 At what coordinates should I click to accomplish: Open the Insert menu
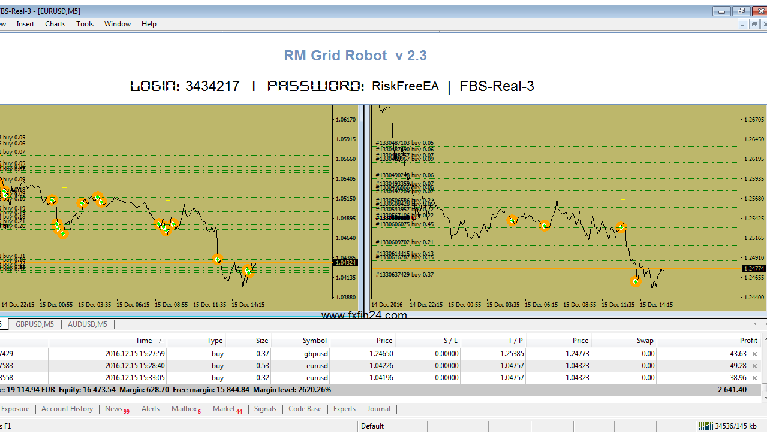[25, 24]
